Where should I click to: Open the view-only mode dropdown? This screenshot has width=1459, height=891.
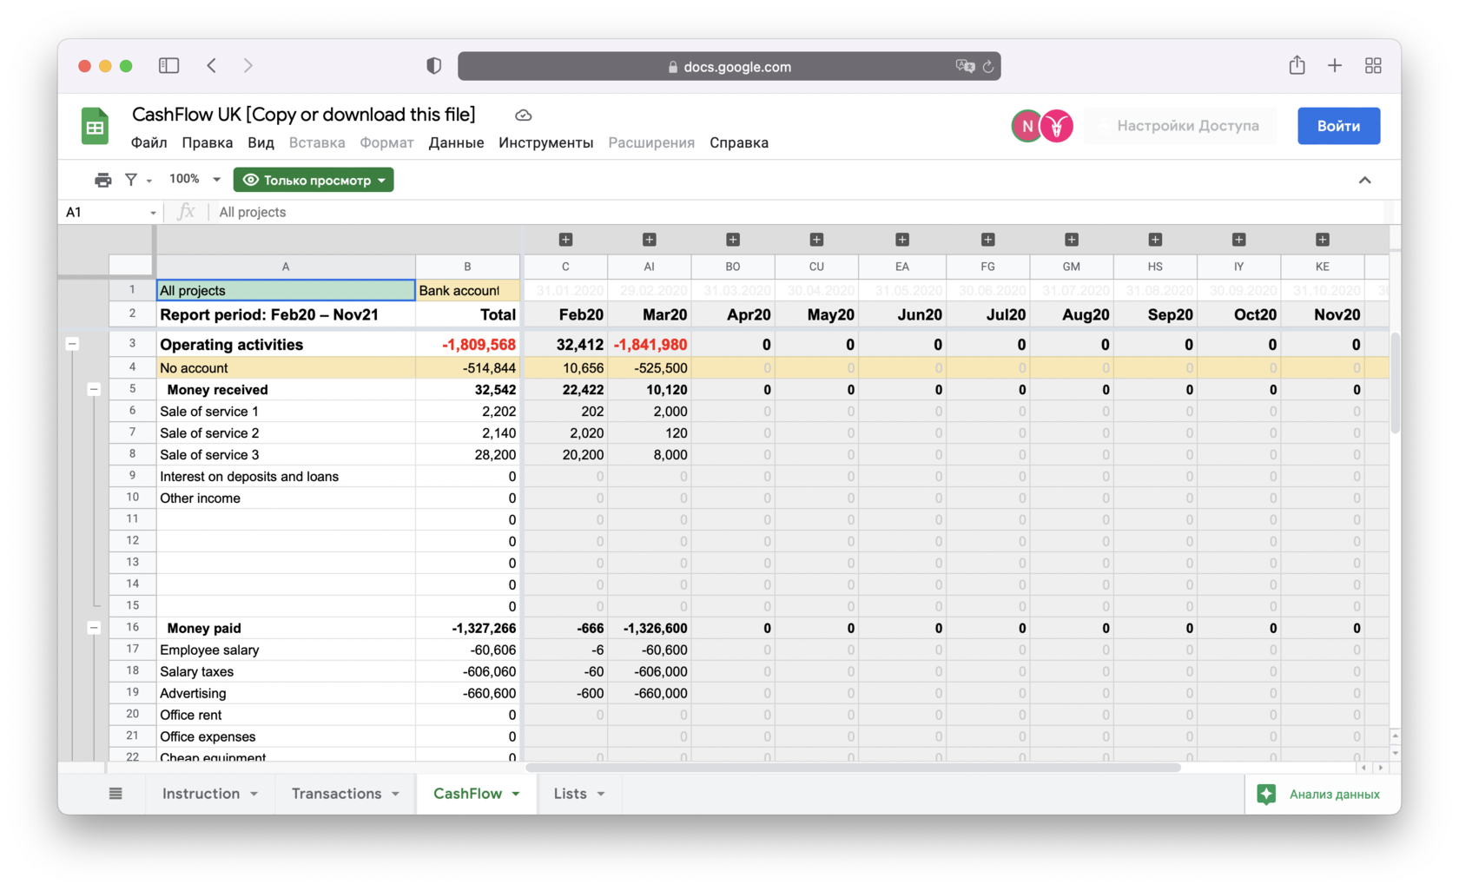(314, 180)
